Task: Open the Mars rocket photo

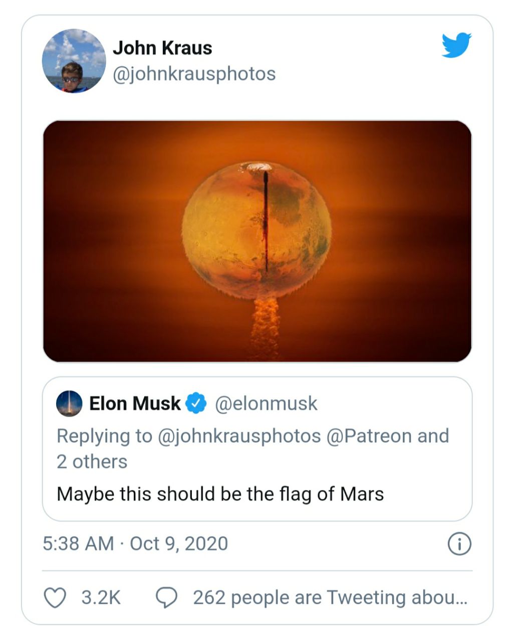Action: pos(257,241)
